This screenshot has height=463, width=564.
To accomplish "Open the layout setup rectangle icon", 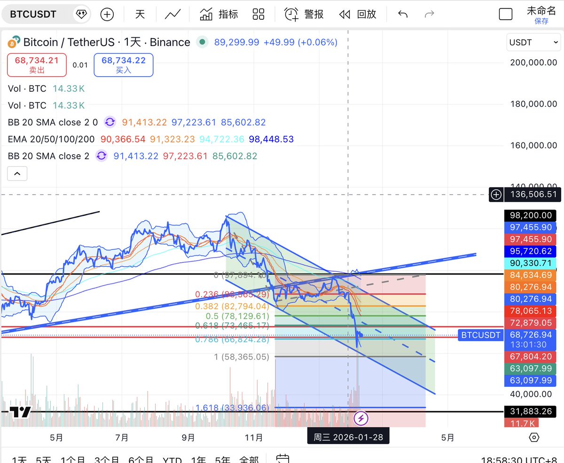I will 506,14.
